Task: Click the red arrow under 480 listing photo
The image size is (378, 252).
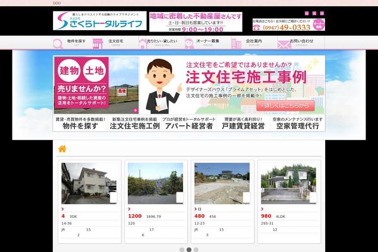Action: pyautogui.click(x=195, y=209)
